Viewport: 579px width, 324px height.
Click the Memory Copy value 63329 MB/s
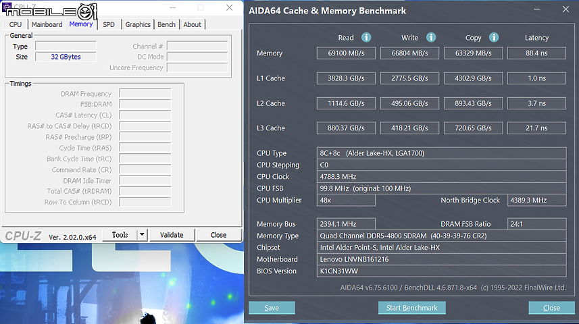tap(473, 53)
